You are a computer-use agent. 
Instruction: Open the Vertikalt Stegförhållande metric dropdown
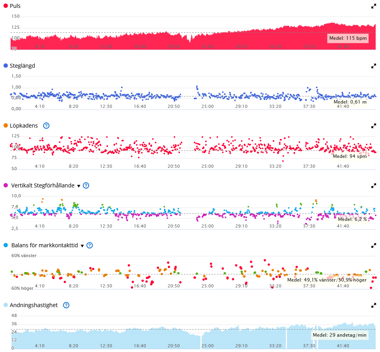coord(79,186)
